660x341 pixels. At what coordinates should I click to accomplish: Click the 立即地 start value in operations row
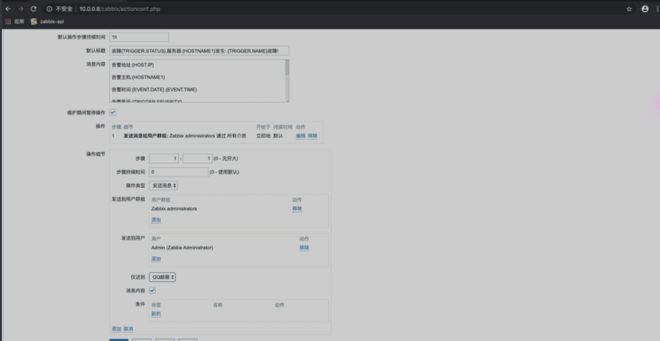263,136
